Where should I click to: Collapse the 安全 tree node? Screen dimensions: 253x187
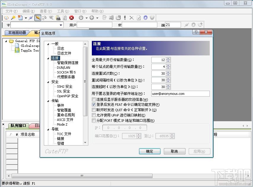pyautogui.click(x=48, y=82)
